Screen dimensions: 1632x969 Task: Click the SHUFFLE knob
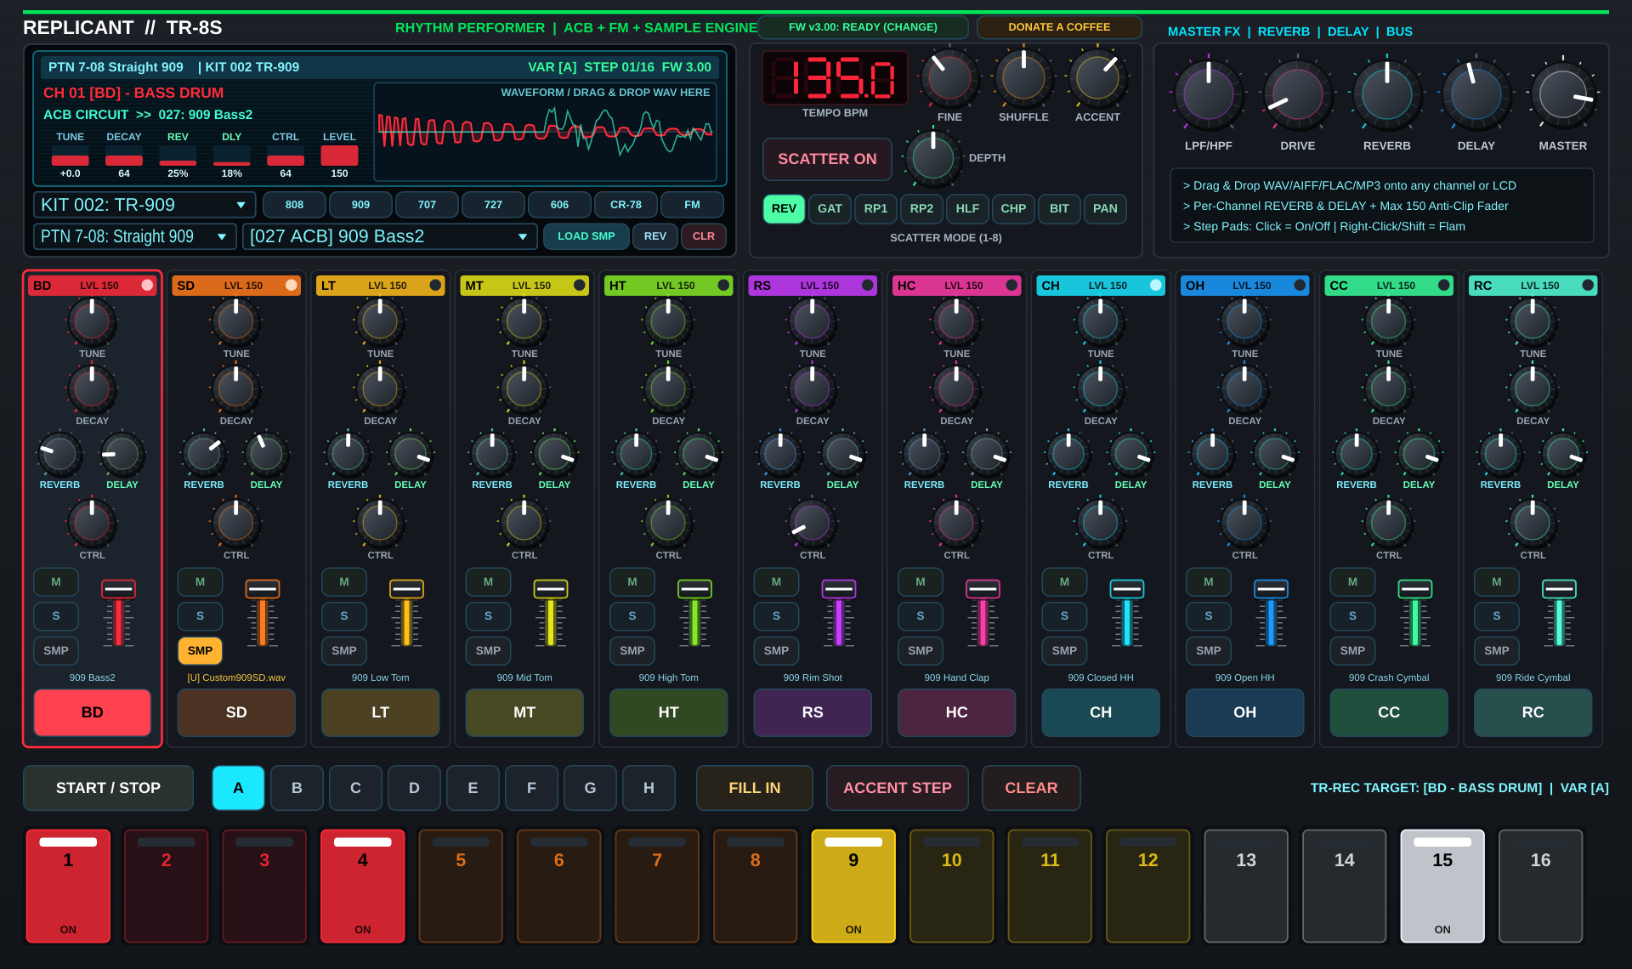[x=1023, y=79]
